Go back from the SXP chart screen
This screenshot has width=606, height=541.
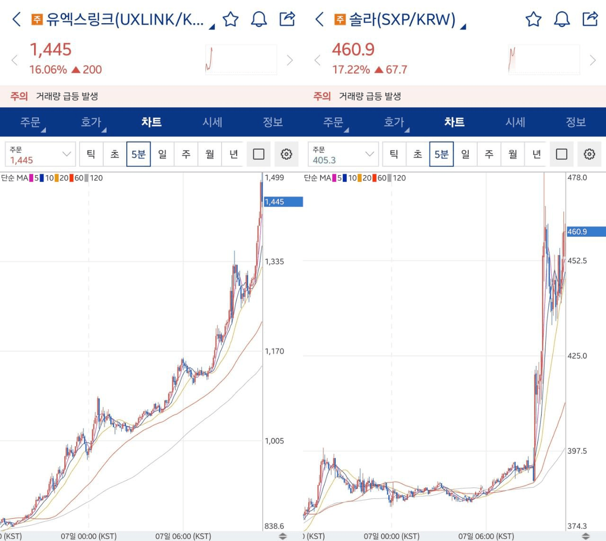coord(320,19)
